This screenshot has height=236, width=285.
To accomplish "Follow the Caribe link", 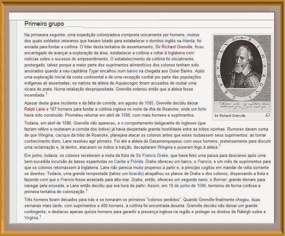I will tap(120, 162).
